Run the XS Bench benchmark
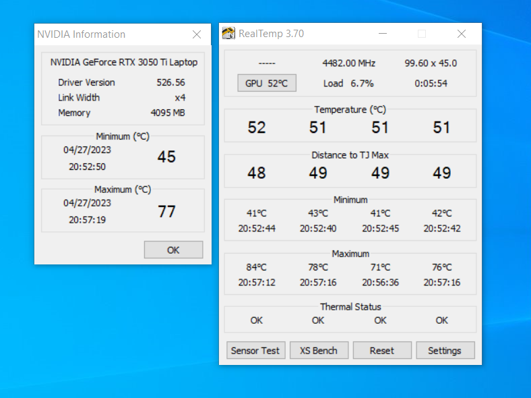 (x=319, y=350)
